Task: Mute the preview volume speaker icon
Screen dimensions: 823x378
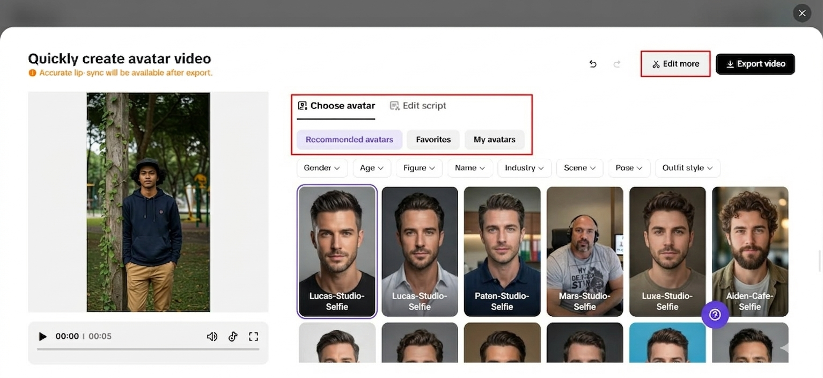Action: (x=212, y=337)
